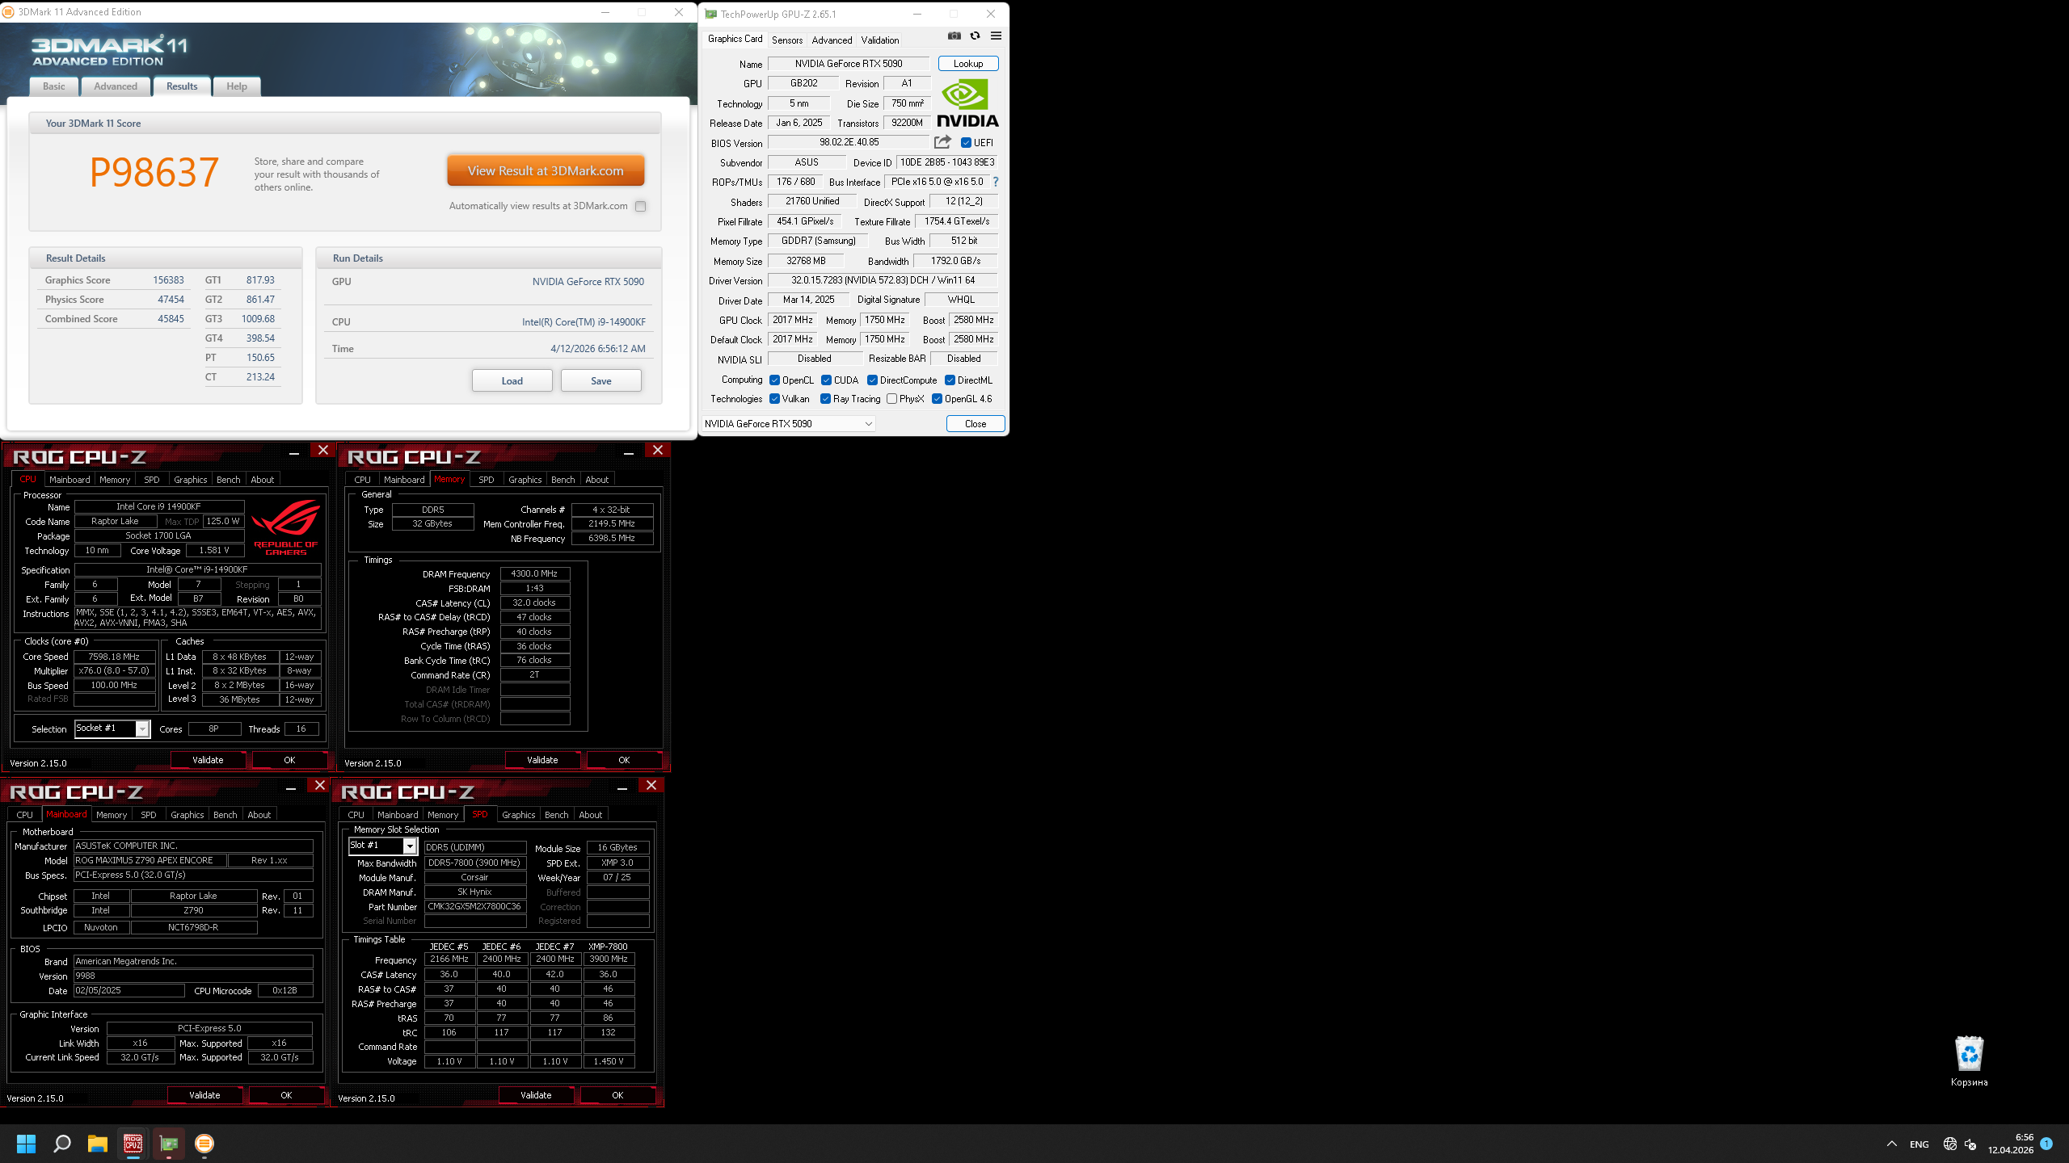The image size is (2069, 1163).
Task: Open the Advanced tab in GPU-Z
Action: point(832,40)
